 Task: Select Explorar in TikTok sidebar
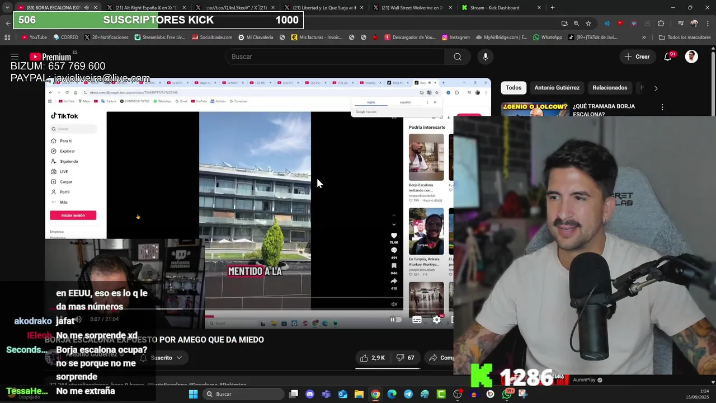click(x=64, y=151)
